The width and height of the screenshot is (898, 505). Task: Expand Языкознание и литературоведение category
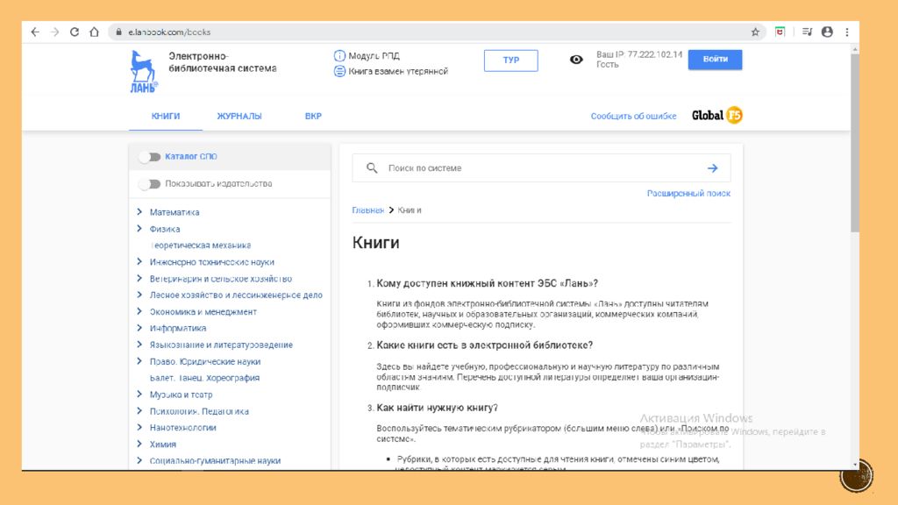point(139,345)
